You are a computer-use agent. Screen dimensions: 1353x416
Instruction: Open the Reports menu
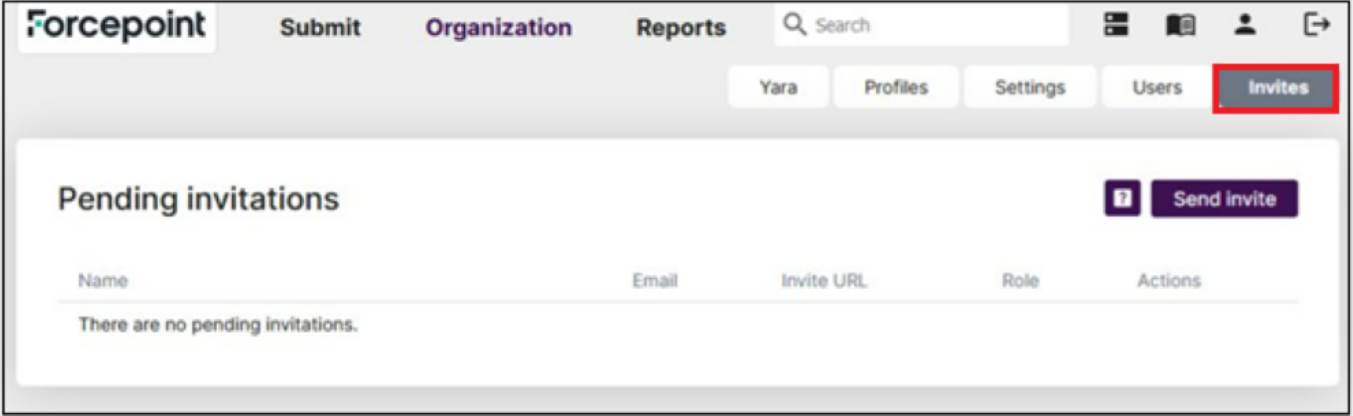(681, 28)
